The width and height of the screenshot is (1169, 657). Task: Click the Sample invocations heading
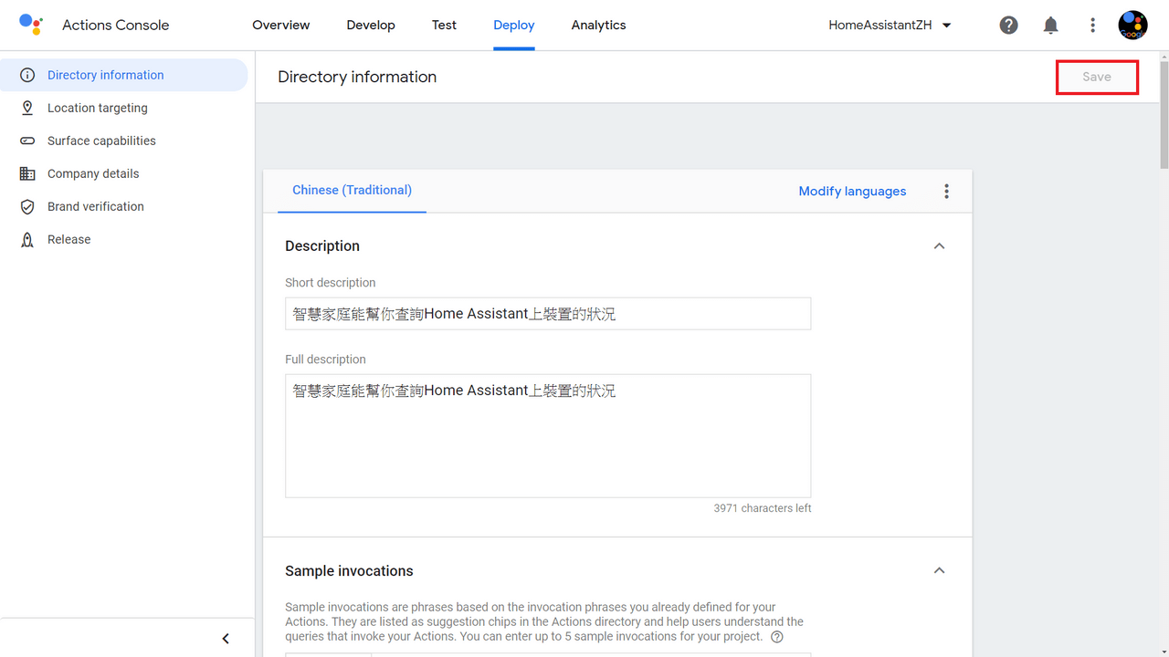click(349, 571)
